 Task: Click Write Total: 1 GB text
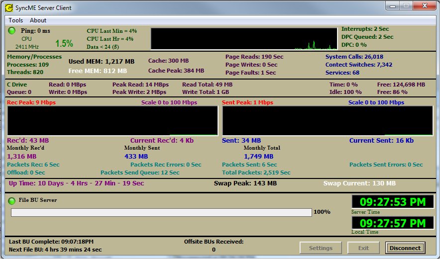point(206,92)
